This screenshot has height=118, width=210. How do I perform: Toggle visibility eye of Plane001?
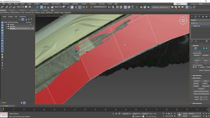7,27
